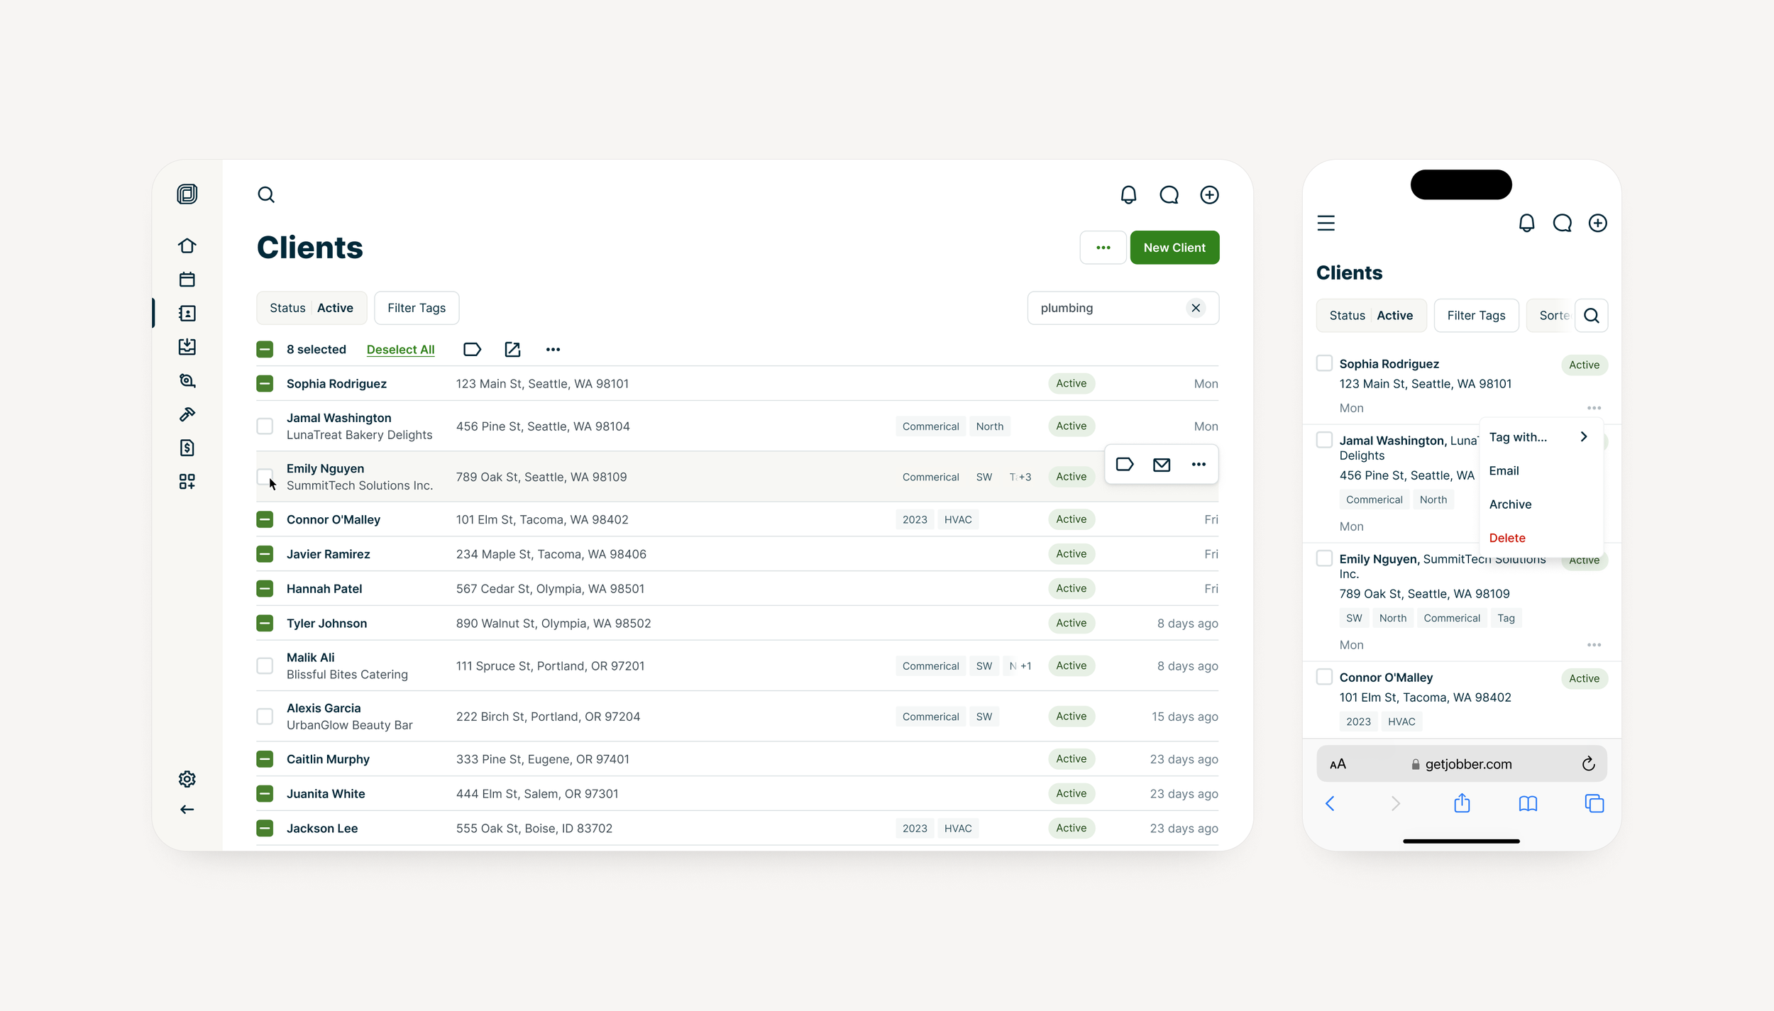
Task: Open the three-dot menu on mobile Emily Nguyen
Action: pyautogui.click(x=1594, y=645)
